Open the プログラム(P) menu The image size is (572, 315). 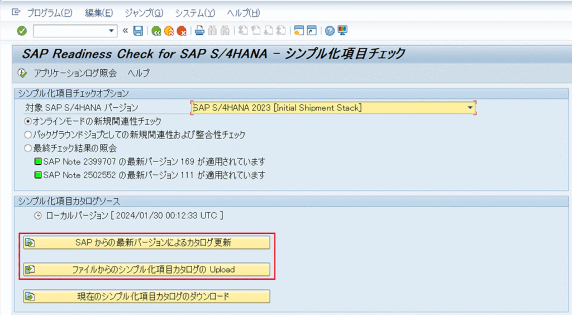click(x=50, y=13)
